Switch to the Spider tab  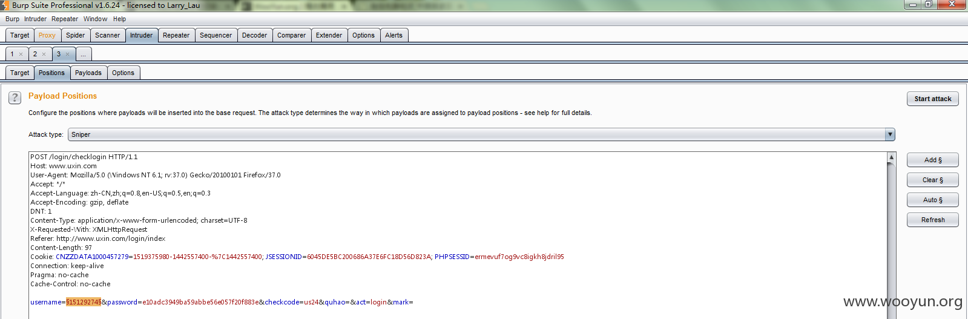(76, 35)
